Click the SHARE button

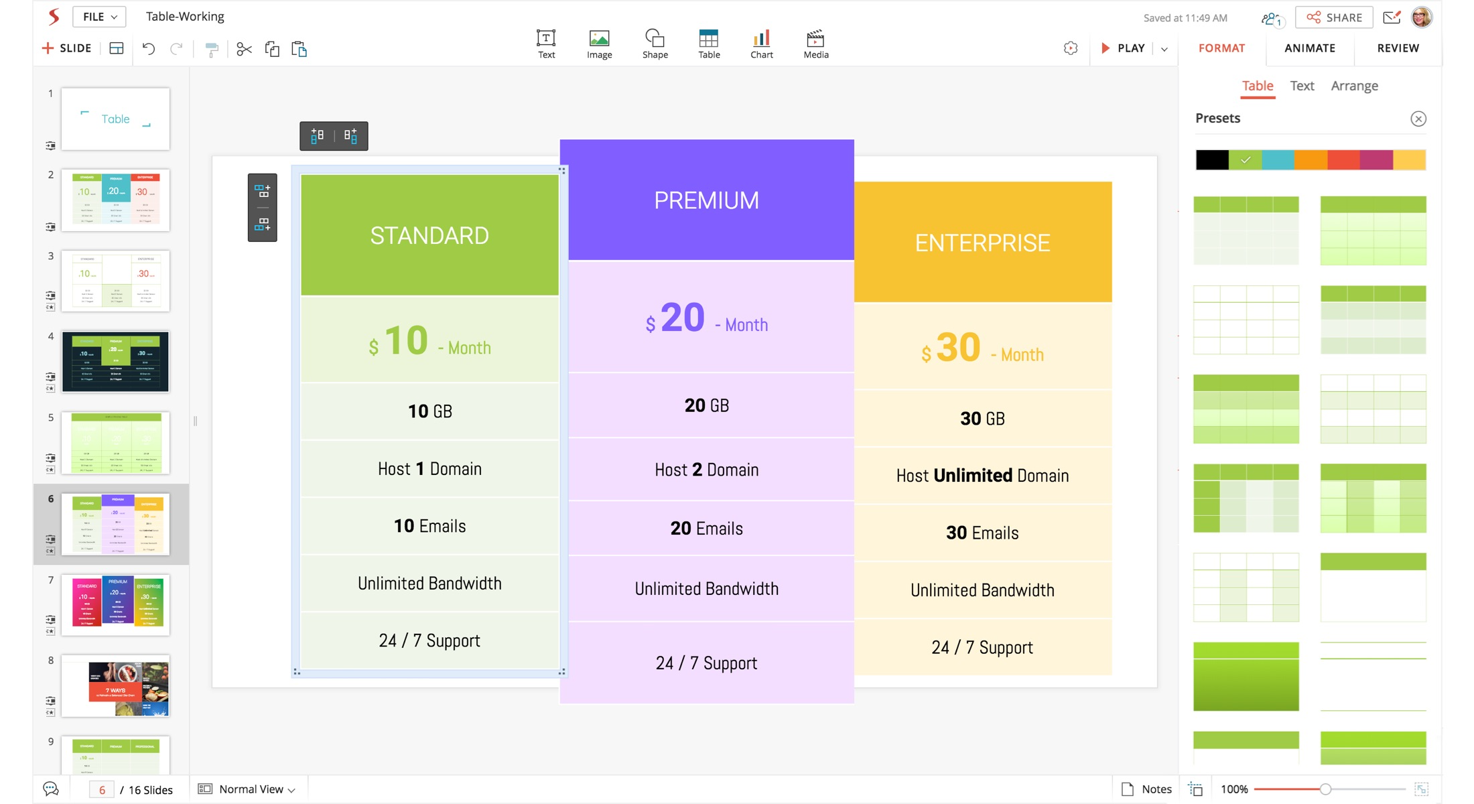[1334, 17]
